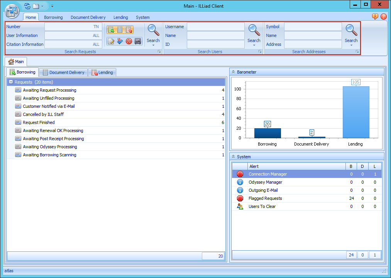391x278 pixels.
Task: Open Awaiting Request Processing queue
Action: point(49,90)
